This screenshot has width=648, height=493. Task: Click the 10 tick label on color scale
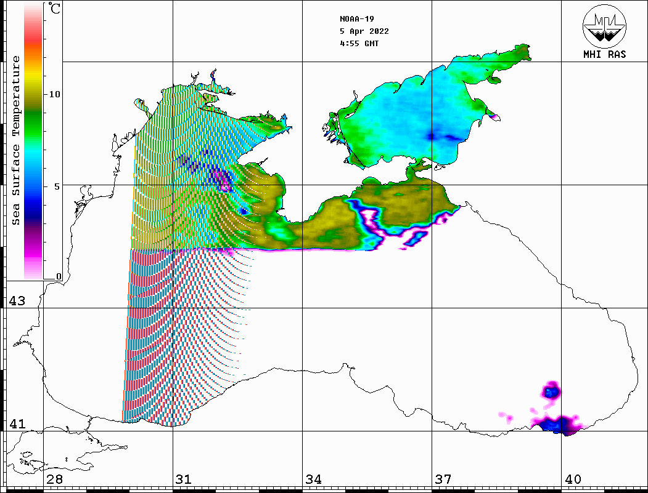(x=54, y=94)
